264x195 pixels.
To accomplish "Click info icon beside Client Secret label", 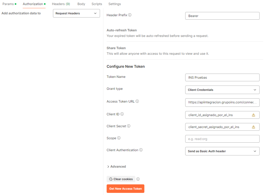I will [129, 126].
